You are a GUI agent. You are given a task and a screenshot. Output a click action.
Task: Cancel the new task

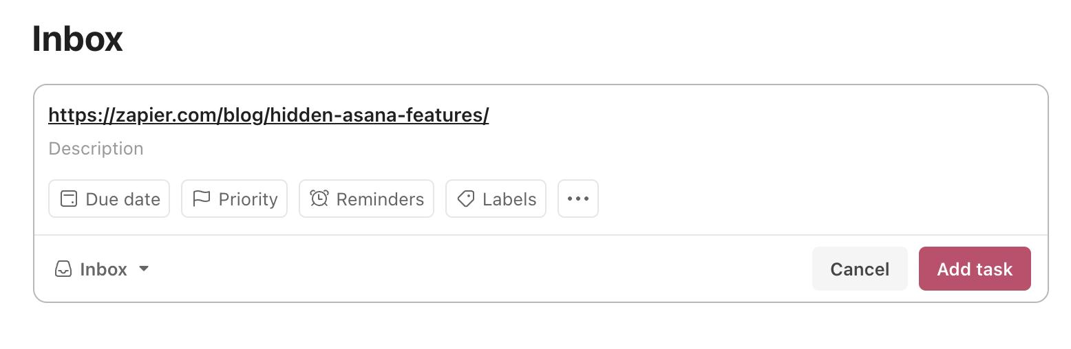(x=860, y=269)
